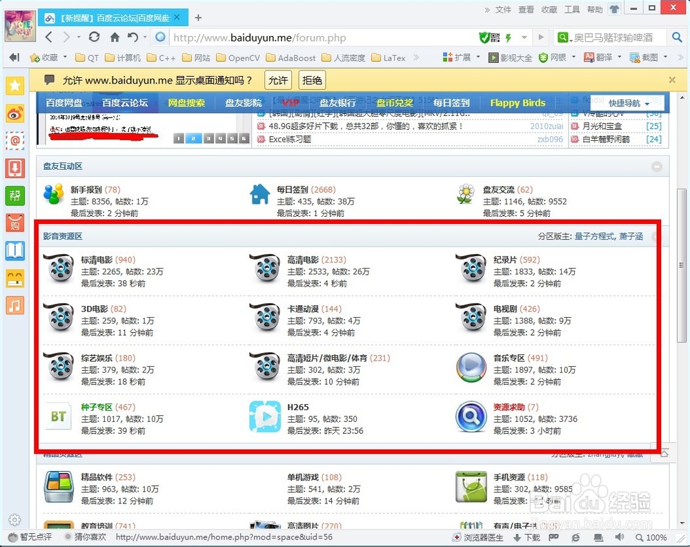
Task: Open the 查看 menu
Action: (526, 9)
